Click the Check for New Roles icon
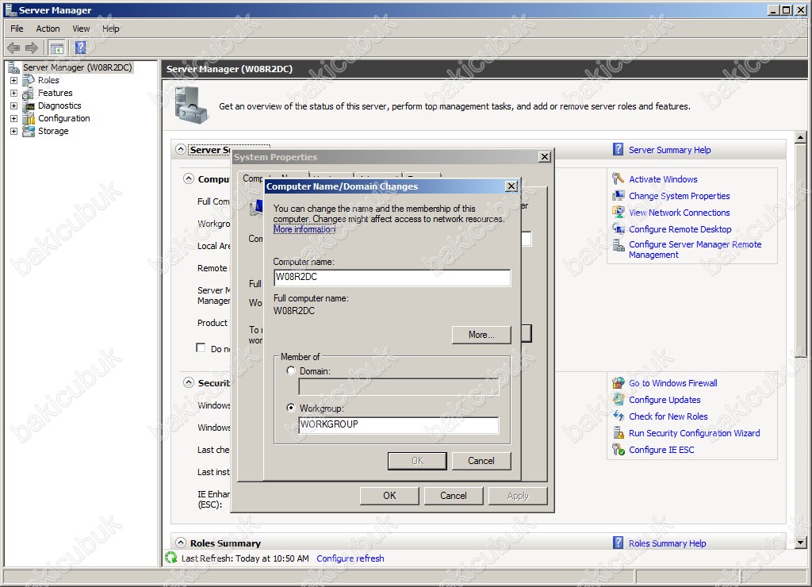The width and height of the screenshot is (812, 587). (x=619, y=416)
